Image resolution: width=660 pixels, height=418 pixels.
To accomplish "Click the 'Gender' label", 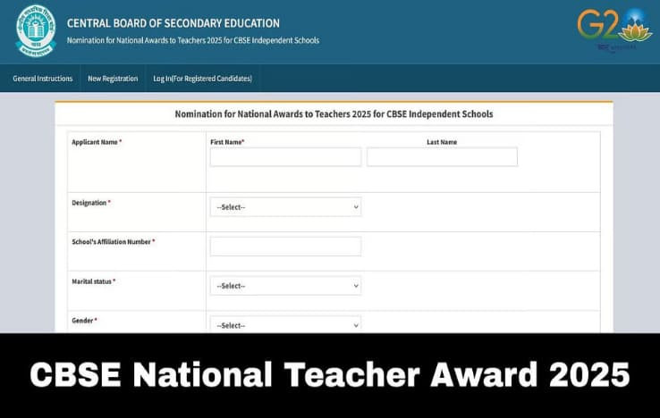I will pos(84,321).
